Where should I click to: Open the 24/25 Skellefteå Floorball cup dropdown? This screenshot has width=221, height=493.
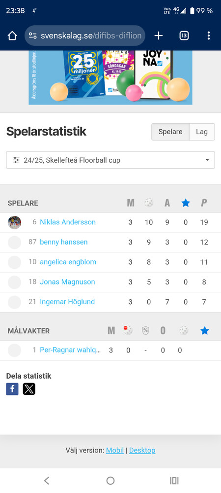(x=110, y=160)
